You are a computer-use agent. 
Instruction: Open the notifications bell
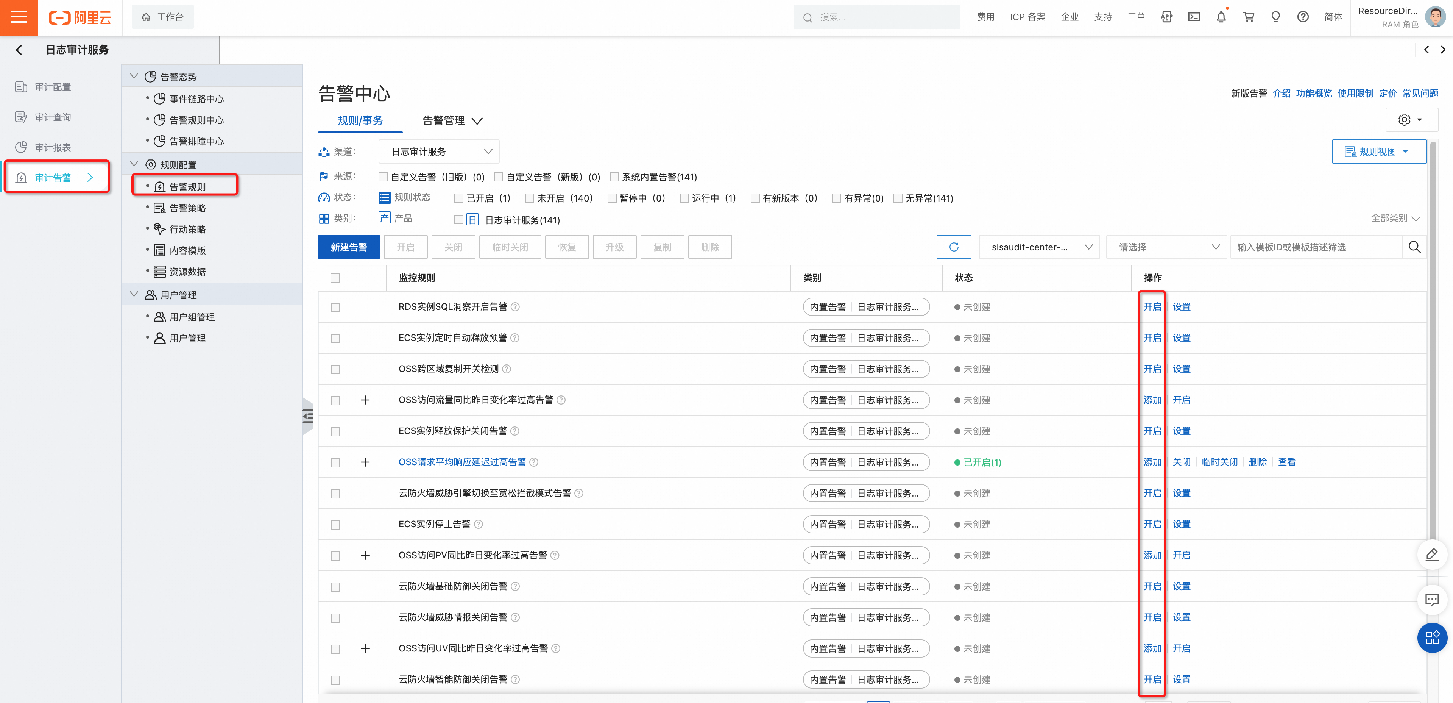click(1221, 17)
